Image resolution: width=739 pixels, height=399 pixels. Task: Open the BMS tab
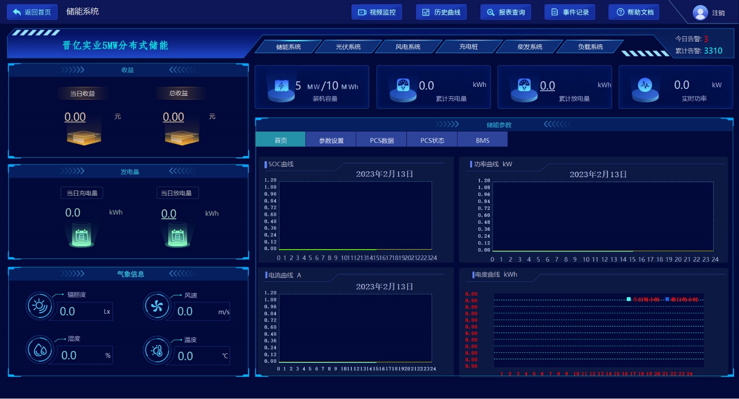click(x=482, y=140)
